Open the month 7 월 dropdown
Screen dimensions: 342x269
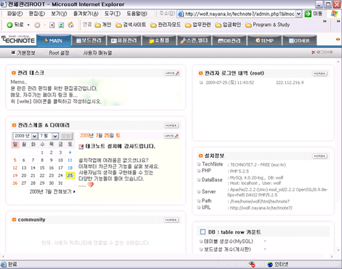(55, 136)
